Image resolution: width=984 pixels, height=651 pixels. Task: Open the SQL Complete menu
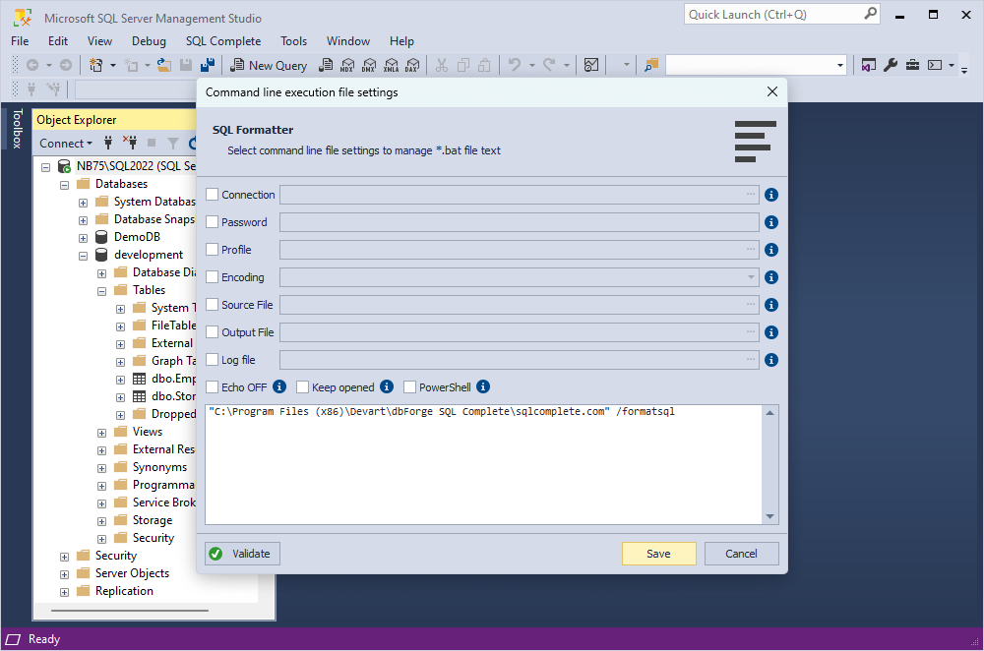(222, 40)
